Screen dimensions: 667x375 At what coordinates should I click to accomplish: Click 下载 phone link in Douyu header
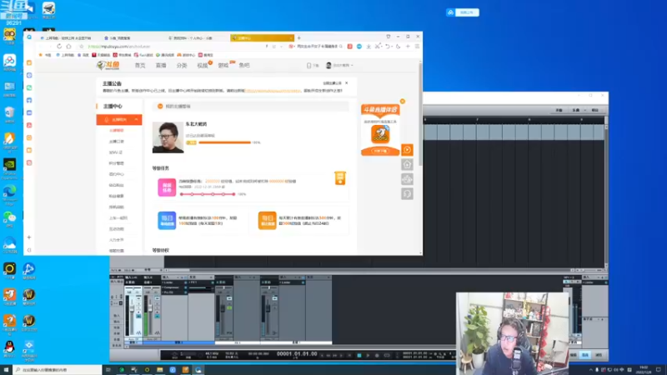click(313, 66)
